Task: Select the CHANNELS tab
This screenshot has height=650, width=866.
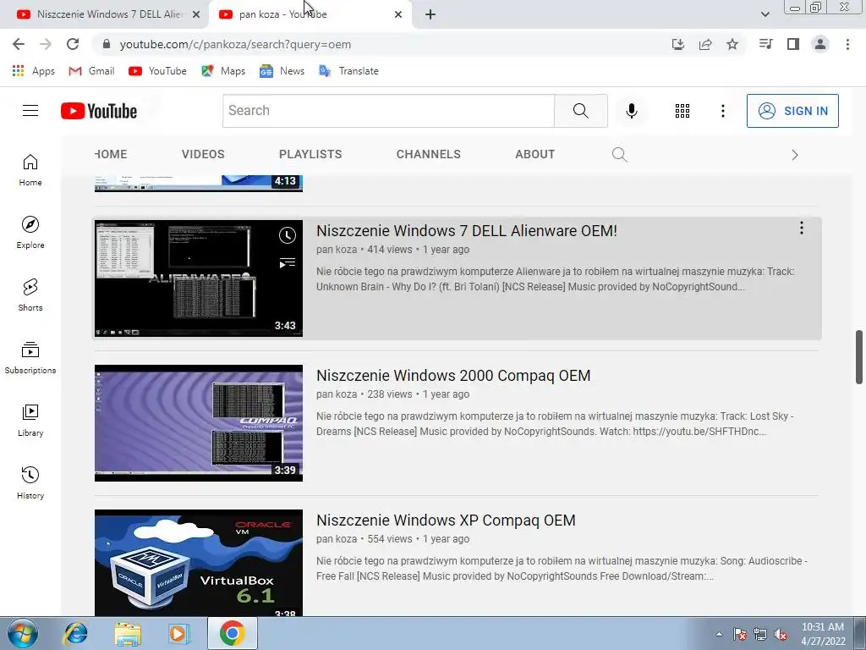Action: click(429, 154)
